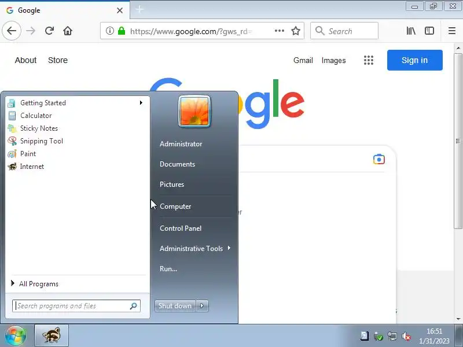Click the Show desktop strip at the taskbar end
463x347 pixels.
click(x=460, y=335)
